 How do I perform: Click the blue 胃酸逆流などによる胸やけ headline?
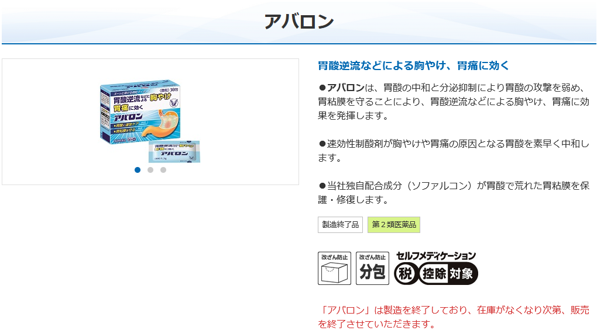tap(413, 66)
